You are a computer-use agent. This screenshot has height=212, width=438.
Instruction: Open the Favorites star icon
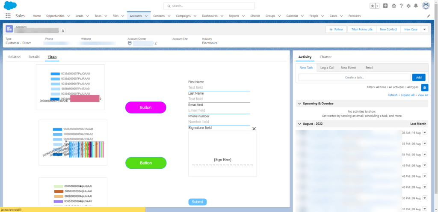point(373,6)
